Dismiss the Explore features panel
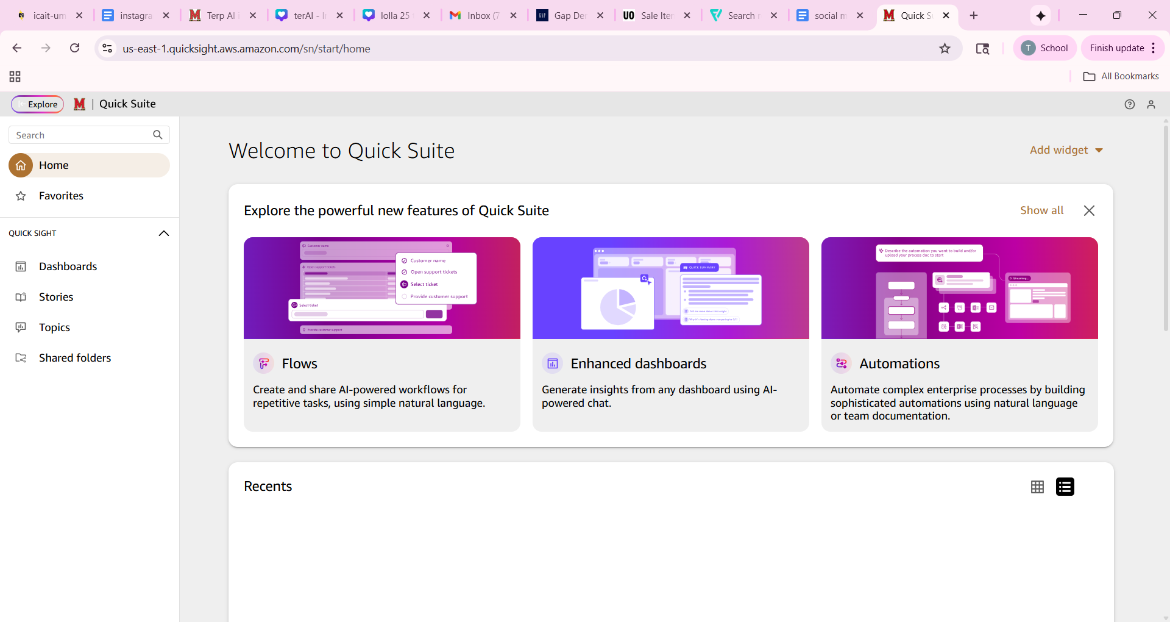This screenshot has width=1170, height=622. click(1089, 210)
